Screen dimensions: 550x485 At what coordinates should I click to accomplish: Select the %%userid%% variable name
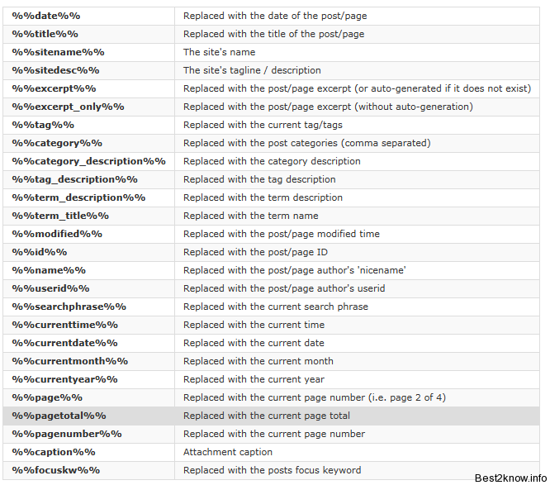click(50, 288)
